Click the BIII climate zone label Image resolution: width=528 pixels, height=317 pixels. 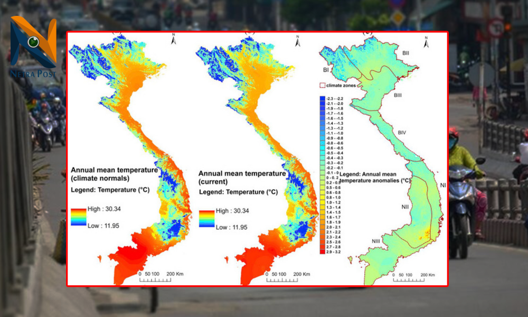(398, 95)
